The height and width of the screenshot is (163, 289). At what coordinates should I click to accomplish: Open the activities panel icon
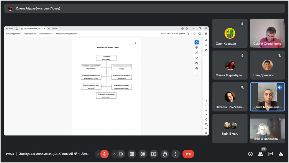(x=281, y=154)
